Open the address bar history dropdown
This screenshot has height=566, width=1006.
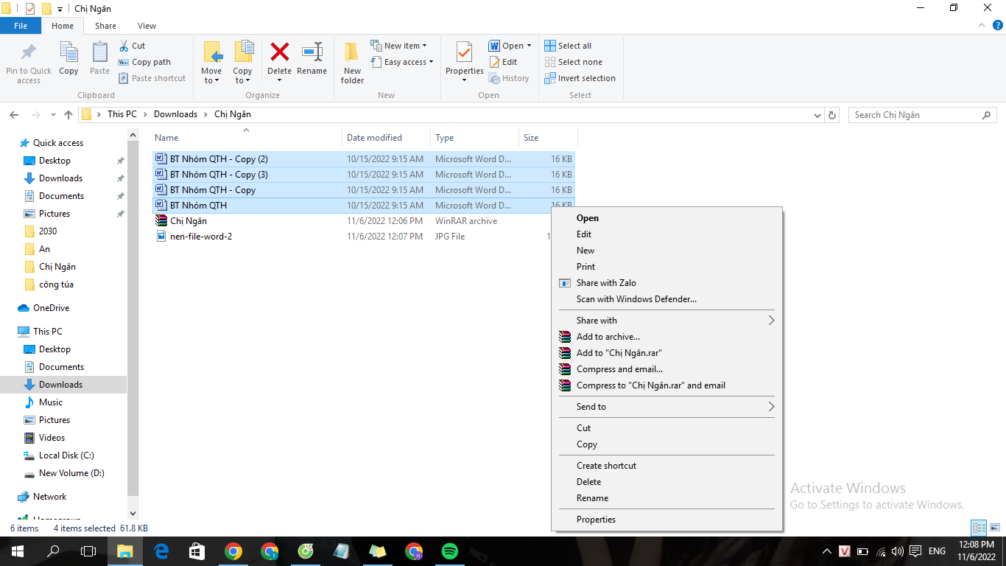click(x=817, y=115)
